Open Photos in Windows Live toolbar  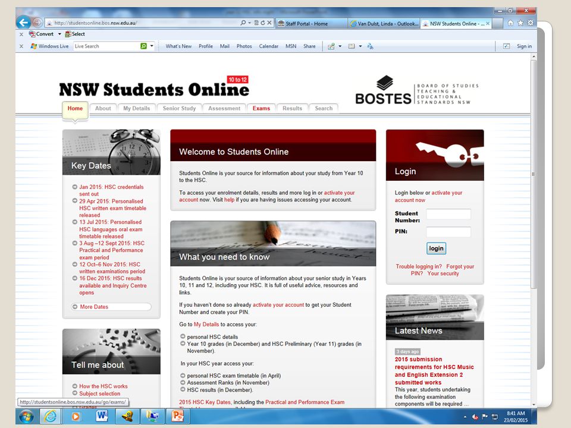pos(244,46)
